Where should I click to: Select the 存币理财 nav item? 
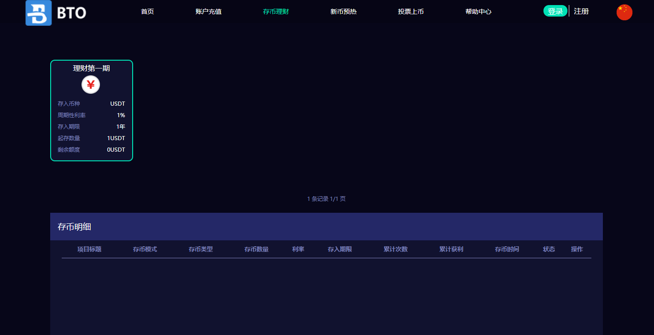coord(276,11)
